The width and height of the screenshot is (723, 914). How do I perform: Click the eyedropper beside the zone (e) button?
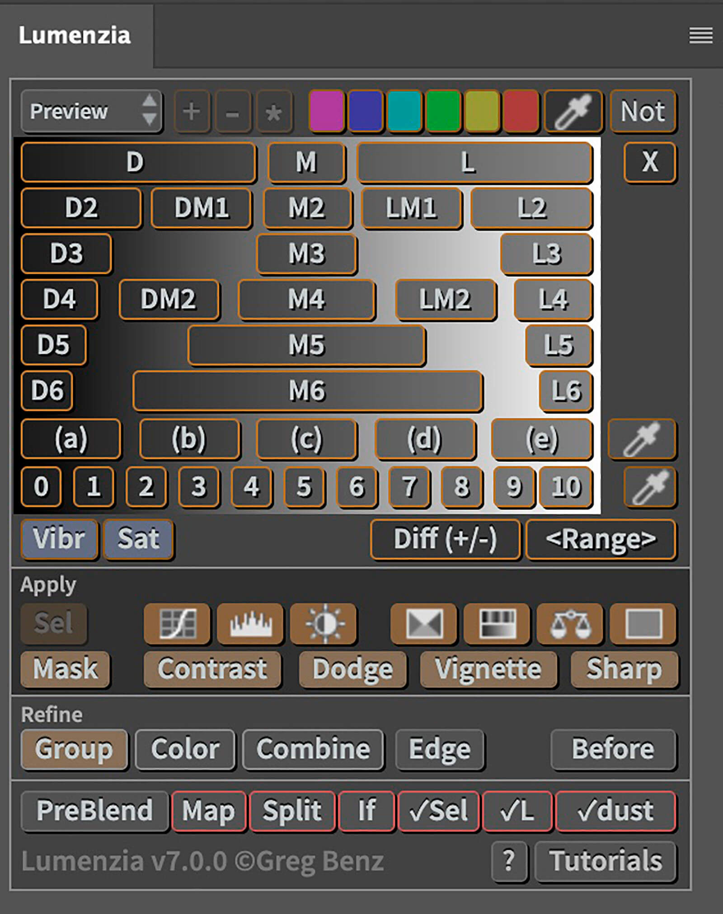642,438
